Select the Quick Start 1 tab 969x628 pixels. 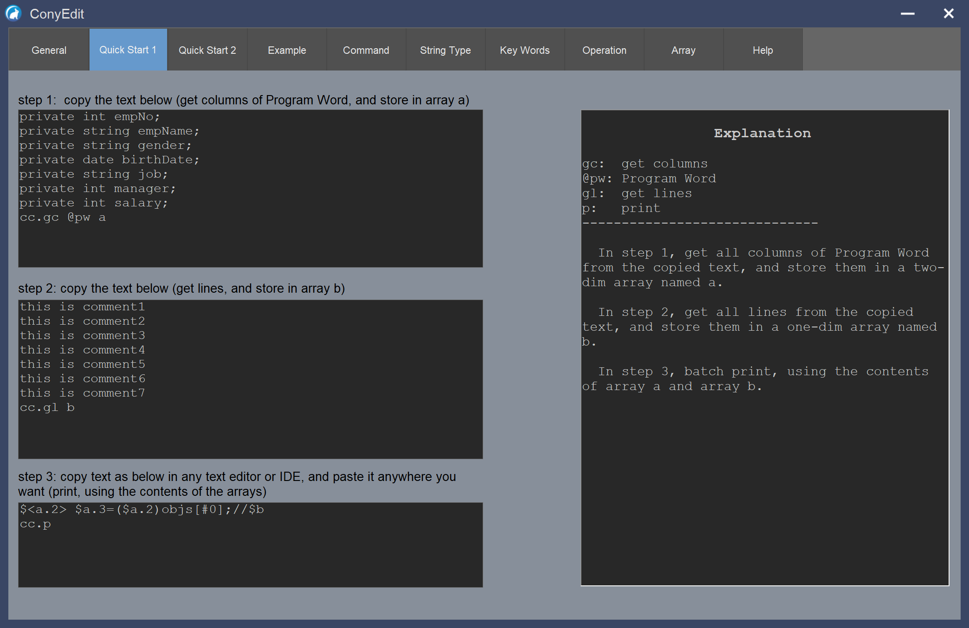tap(128, 50)
